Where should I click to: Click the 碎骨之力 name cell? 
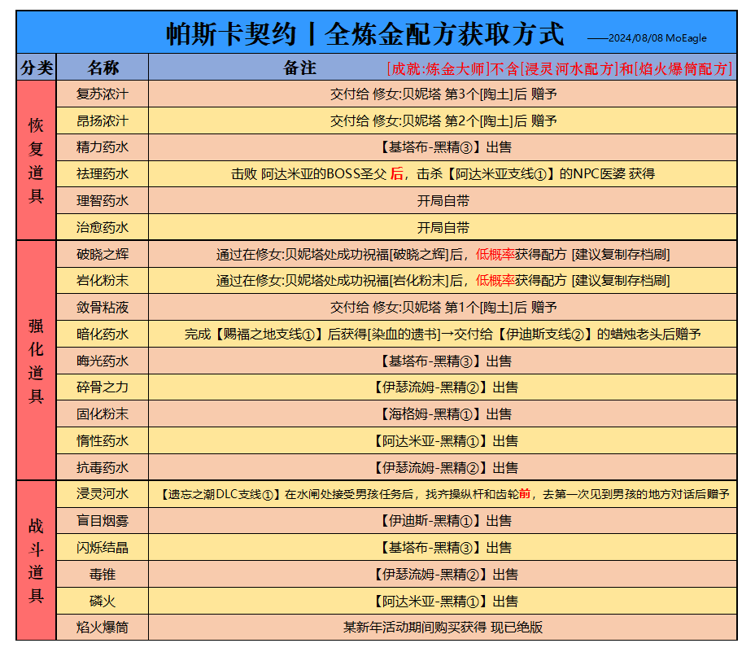point(103,387)
